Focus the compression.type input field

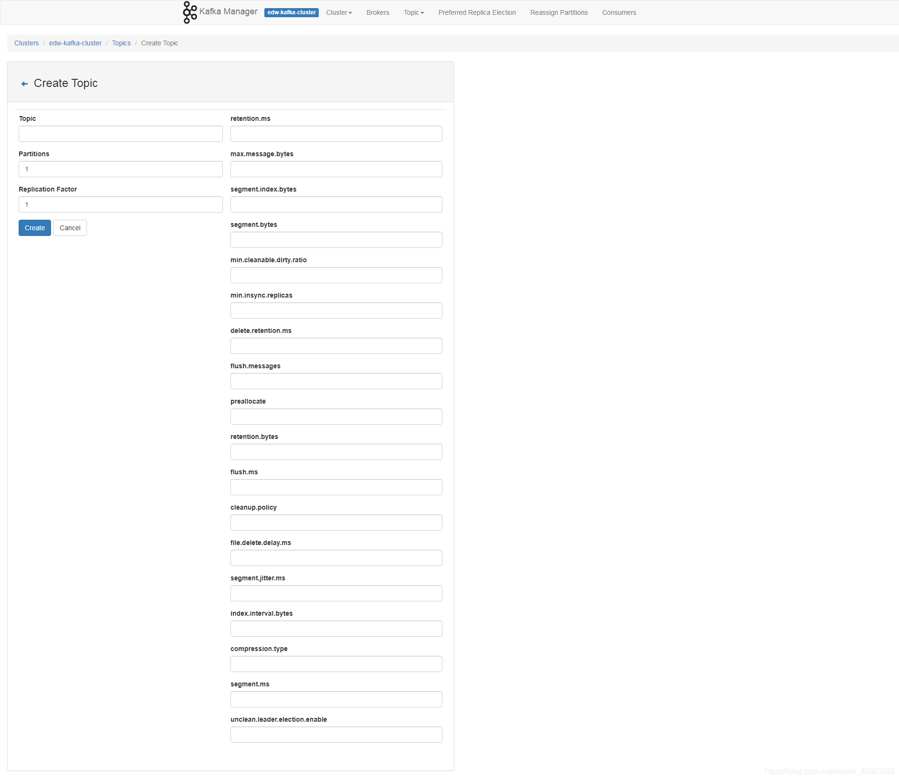click(x=336, y=664)
